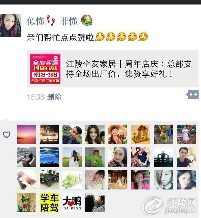Tap the wedding hall photo avatar
Viewport: 201px width, 218px height.
click(x=118, y=180)
